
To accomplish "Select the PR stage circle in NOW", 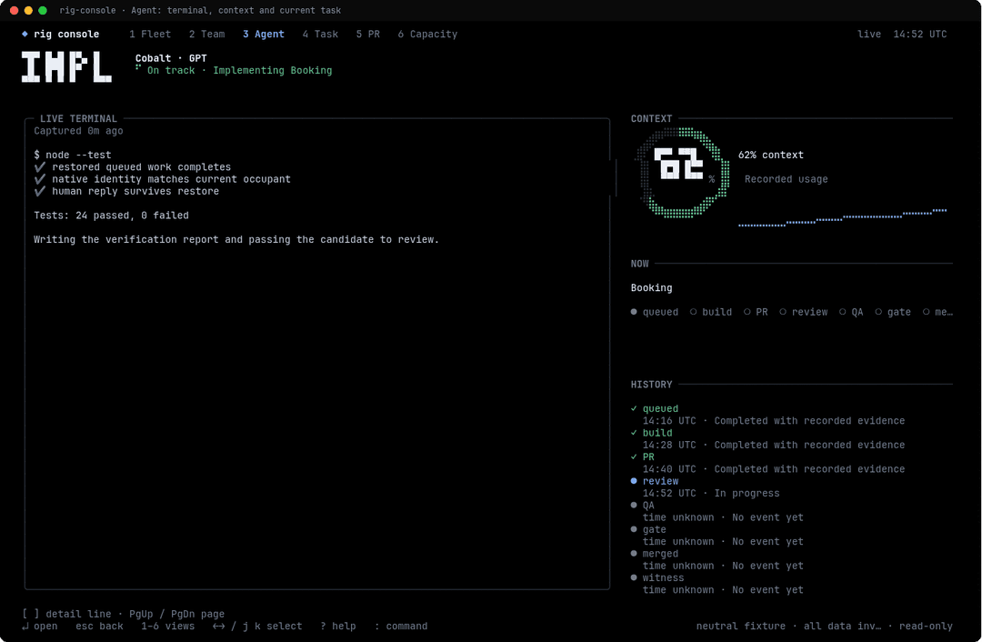I will [747, 311].
